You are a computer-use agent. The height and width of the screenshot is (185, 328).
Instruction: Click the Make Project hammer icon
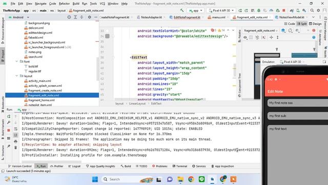coord(182,10)
